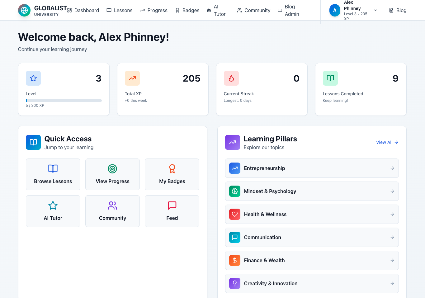Click the Level XP progress bar
Viewport: 425px width, 298px height.
coord(64,101)
